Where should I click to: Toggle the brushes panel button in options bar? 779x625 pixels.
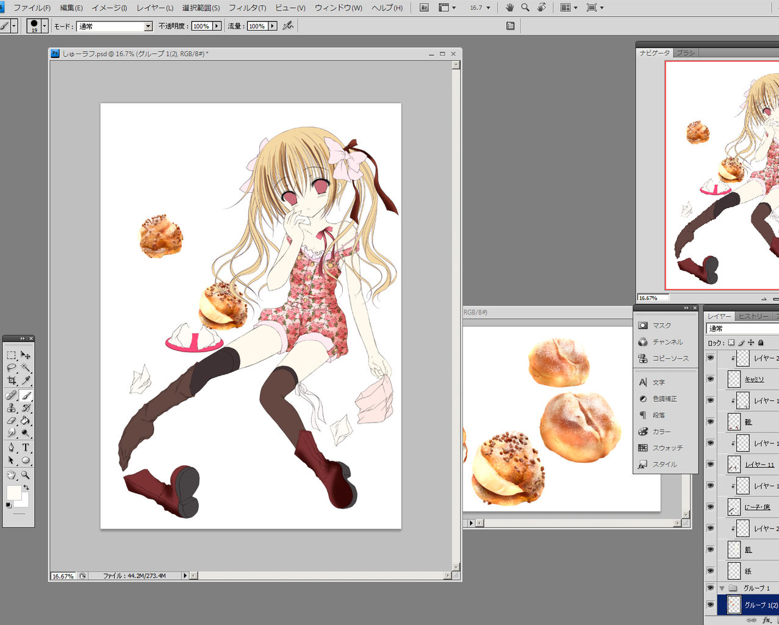point(511,26)
